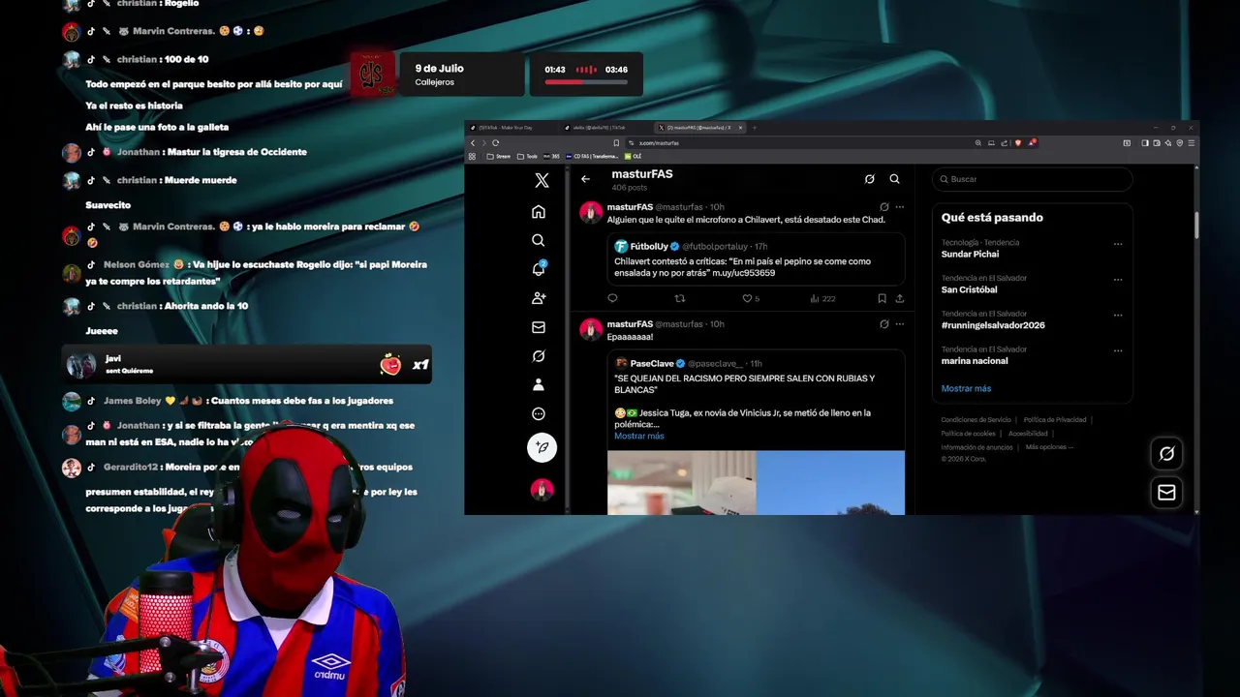View analytics showing 222 views

(x=822, y=298)
